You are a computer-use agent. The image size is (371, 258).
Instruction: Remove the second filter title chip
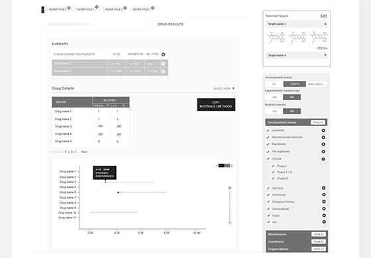coord(97,7)
